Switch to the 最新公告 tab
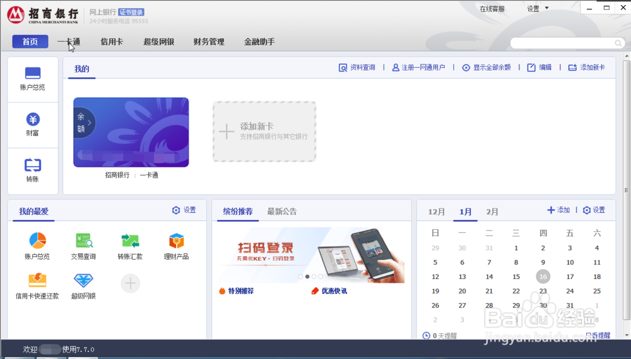The image size is (631, 359). (282, 212)
